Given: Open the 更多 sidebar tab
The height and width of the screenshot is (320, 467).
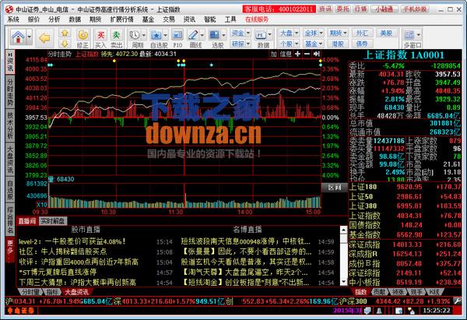Looking at the screenshot, I should 10,248.
